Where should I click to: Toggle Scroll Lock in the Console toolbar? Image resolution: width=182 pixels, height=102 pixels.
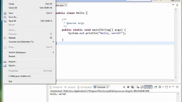click(x=142, y=87)
